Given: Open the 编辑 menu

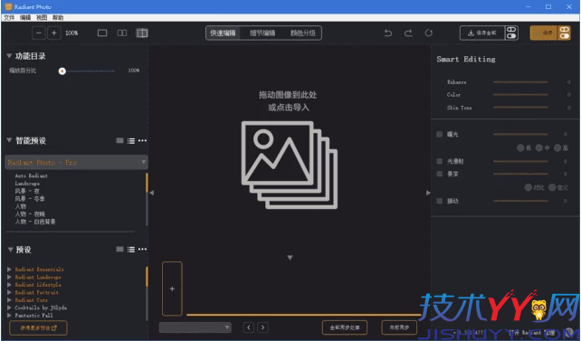Looking at the screenshot, I should pyautogui.click(x=25, y=17).
